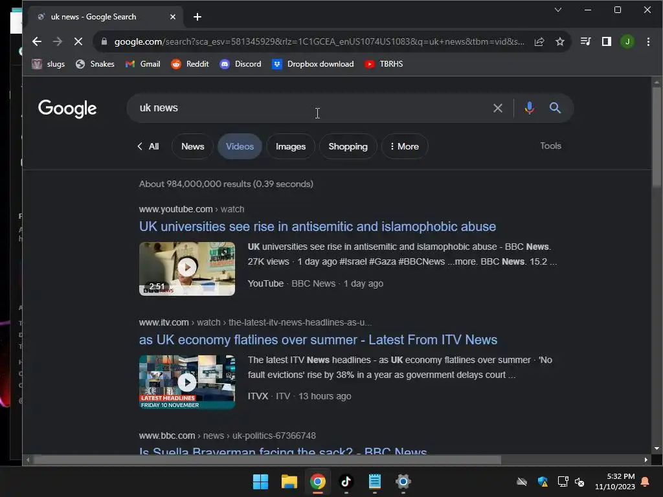
Task: Open Suella Braverman BBC News result
Action: click(283, 450)
